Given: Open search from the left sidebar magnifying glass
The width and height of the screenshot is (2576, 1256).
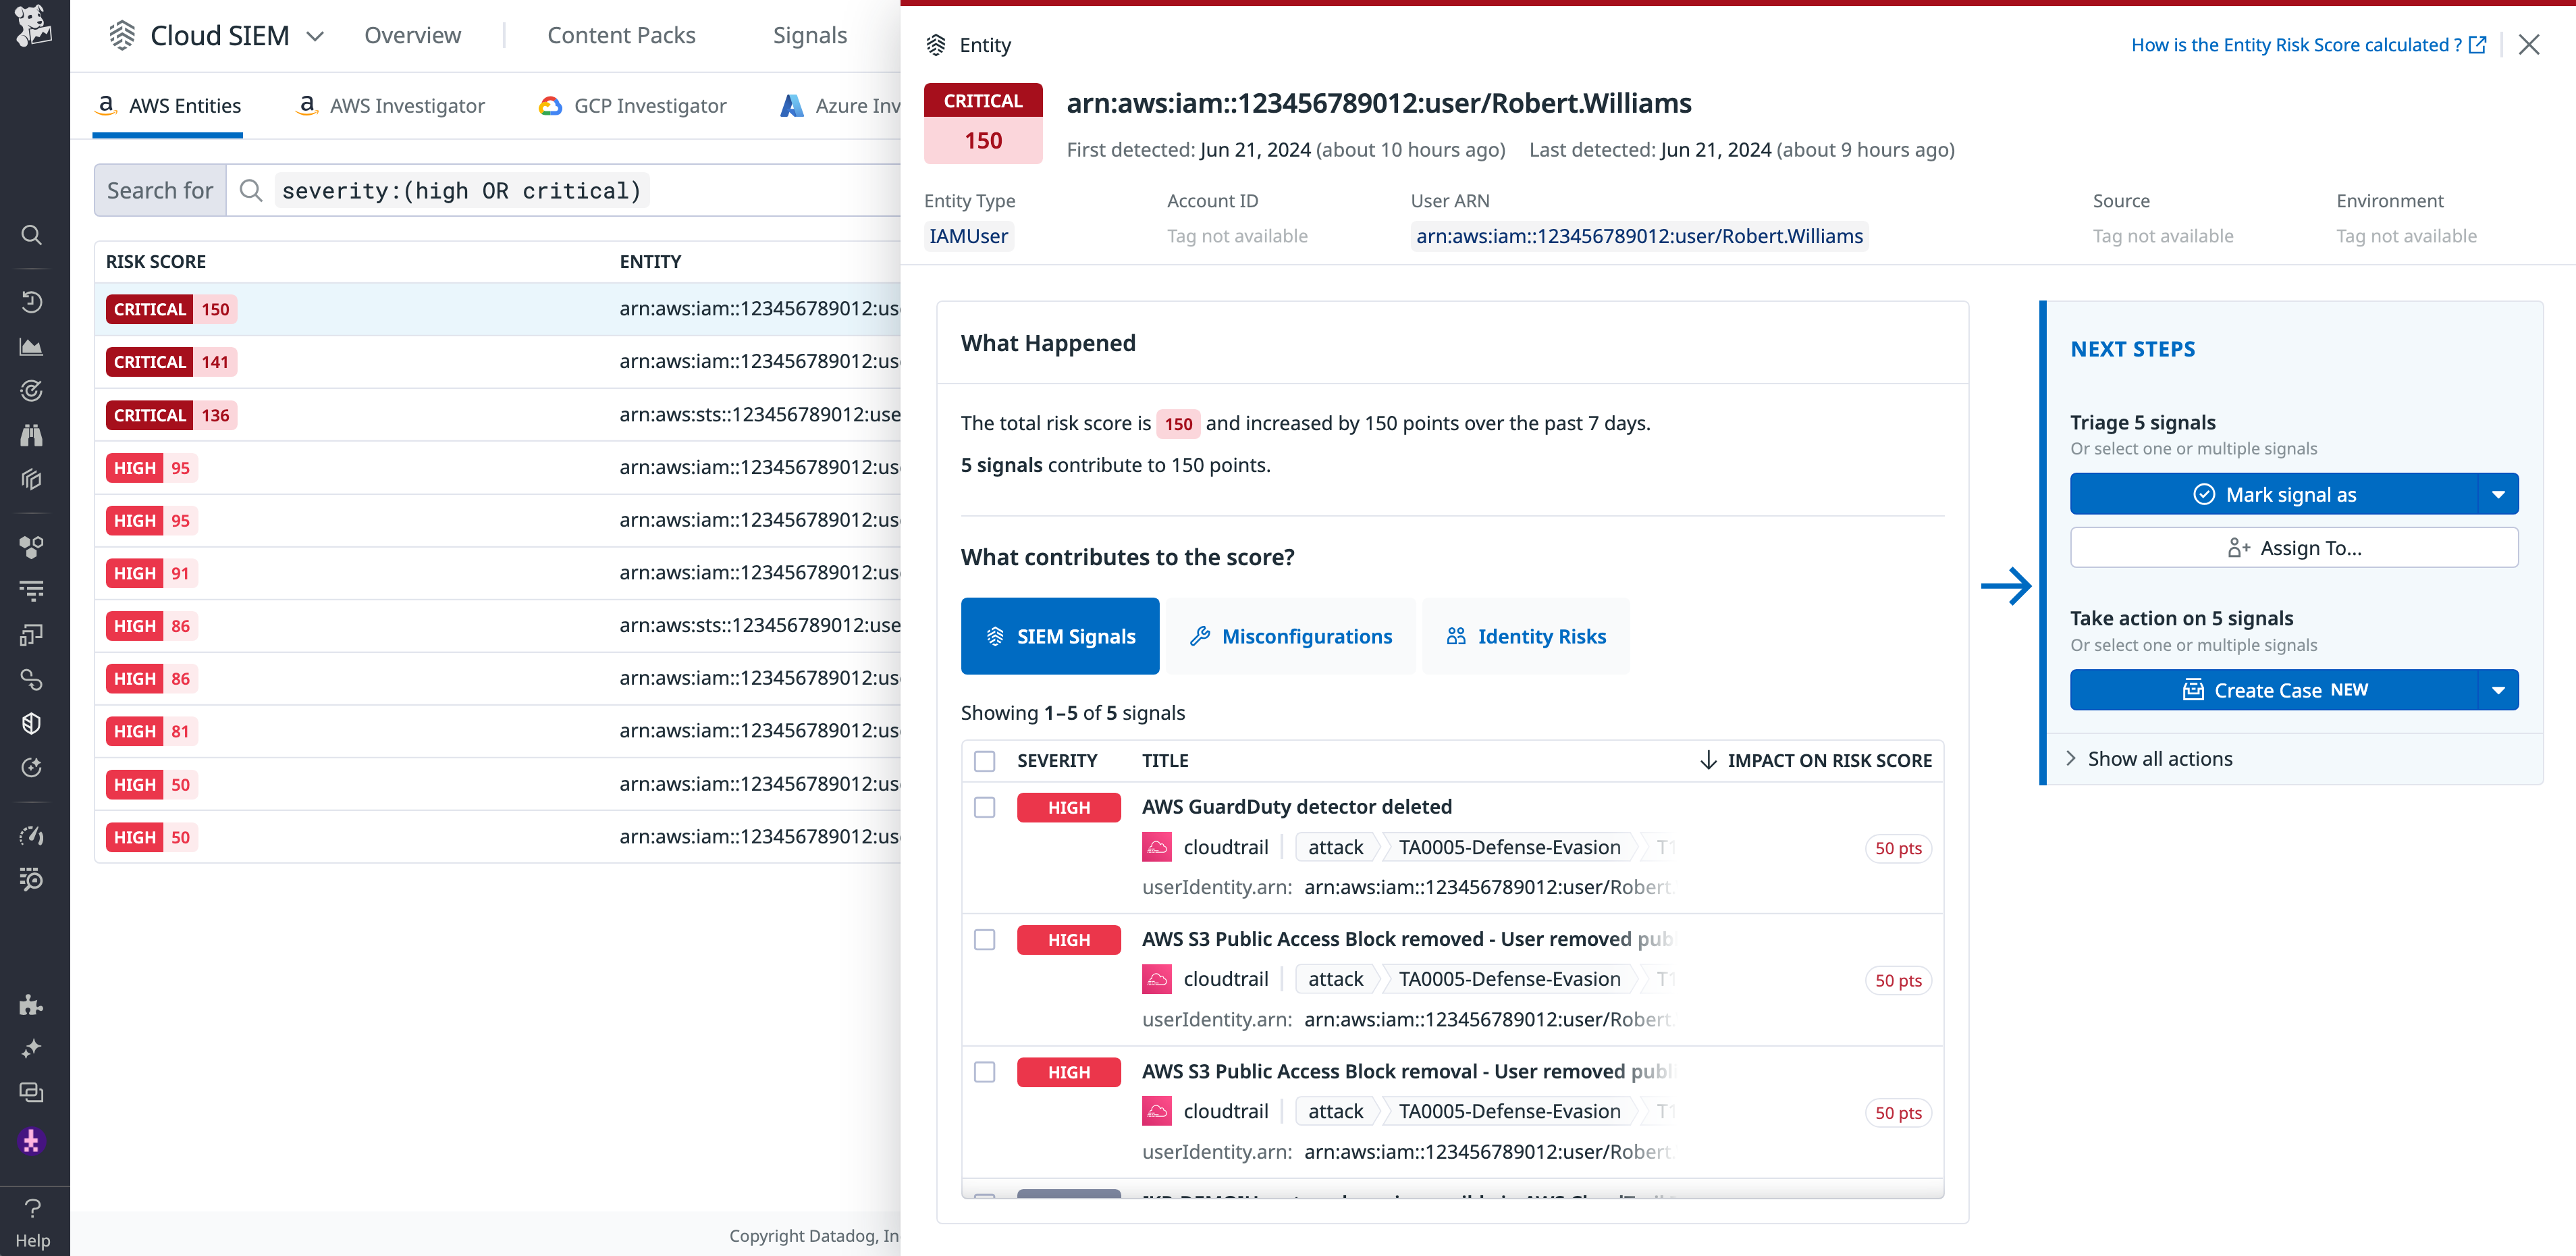Looking at the screenshot, I should point(32,236).
